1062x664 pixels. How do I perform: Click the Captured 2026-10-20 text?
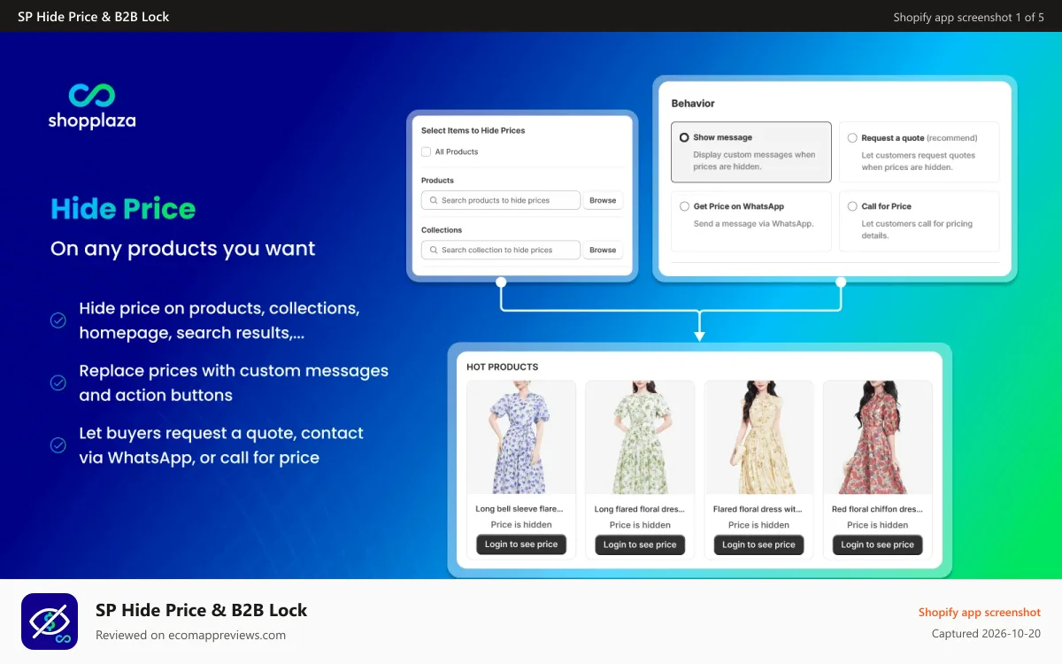(986, 634)
